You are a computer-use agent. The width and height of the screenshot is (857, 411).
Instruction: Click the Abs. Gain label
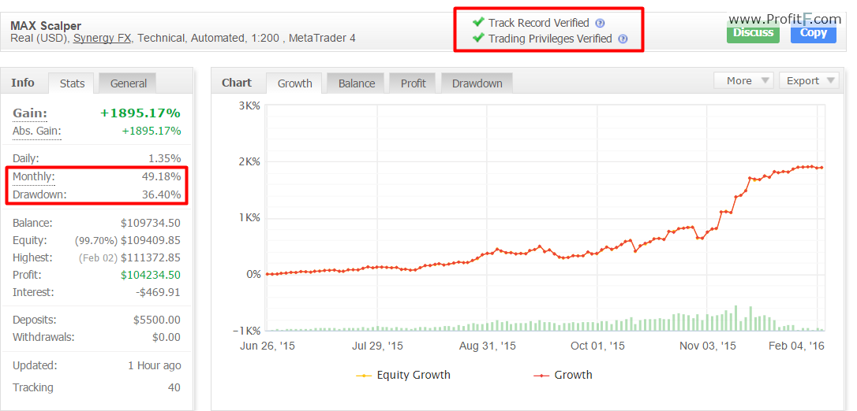36,131
